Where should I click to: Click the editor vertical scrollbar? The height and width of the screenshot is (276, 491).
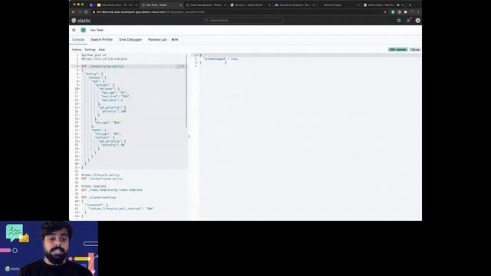pyautogui.click(x=186, y=90)
